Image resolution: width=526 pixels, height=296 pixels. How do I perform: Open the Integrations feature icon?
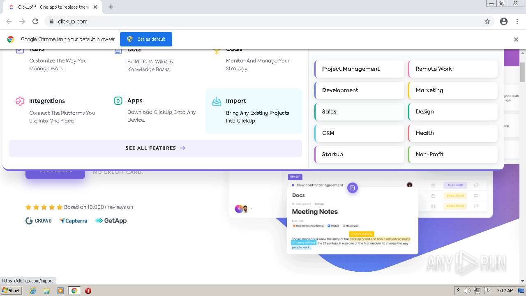point(20,101)
